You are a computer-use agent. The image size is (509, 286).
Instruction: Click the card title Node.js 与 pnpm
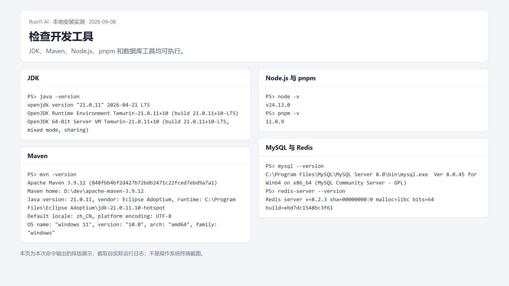pos(291,78)
